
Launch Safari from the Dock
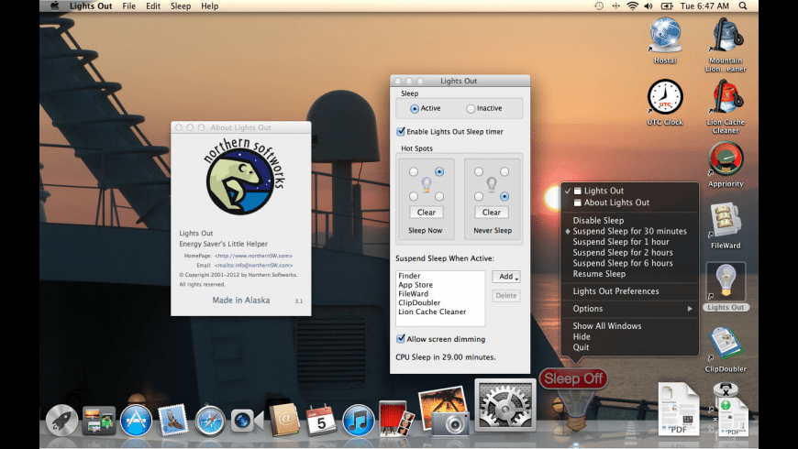(x=210, y=421)
